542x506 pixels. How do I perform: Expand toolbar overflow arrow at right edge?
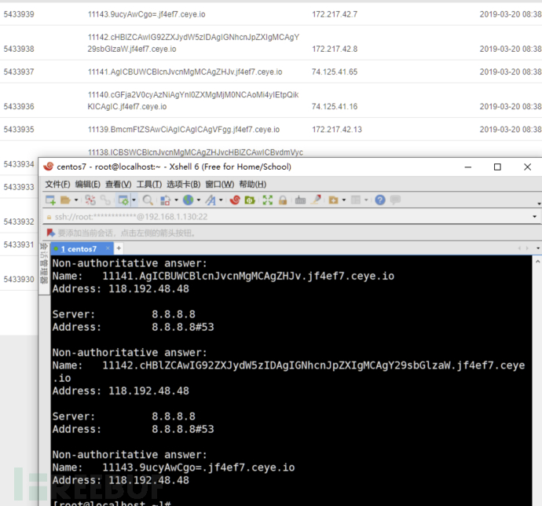point(539,203)
